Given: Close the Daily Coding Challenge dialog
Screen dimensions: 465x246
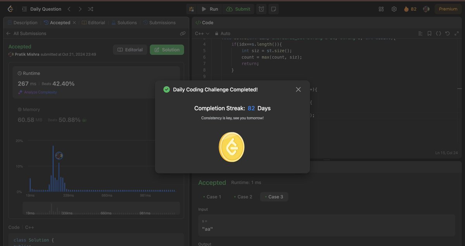Looking at the screenshot, I should click(298, 89).
